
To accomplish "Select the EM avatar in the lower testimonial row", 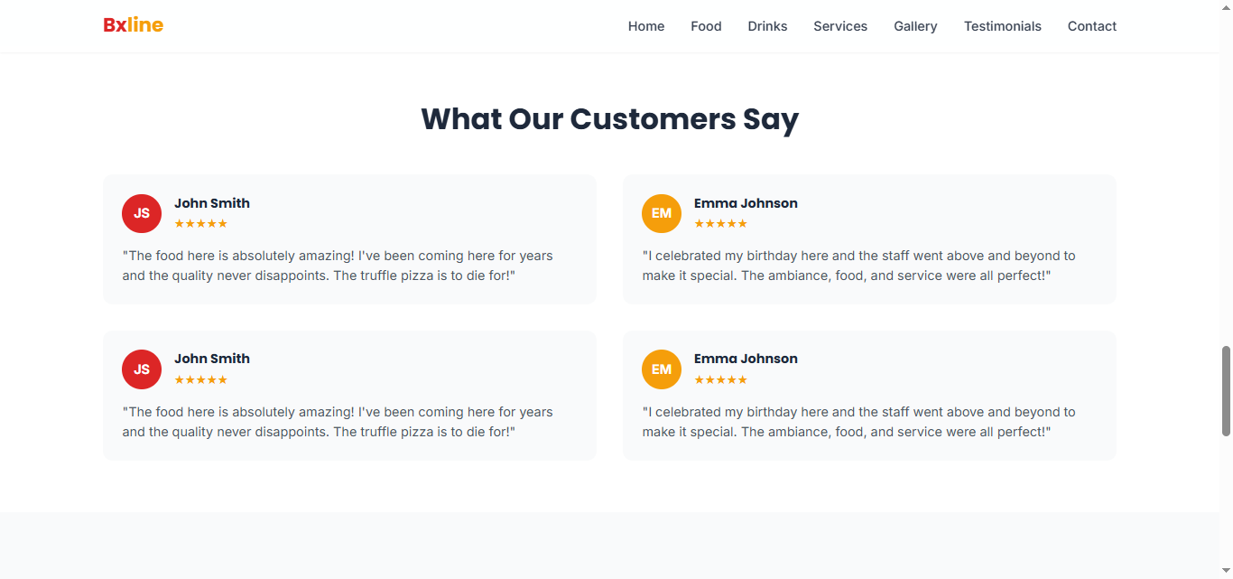I will click(662, 369).
